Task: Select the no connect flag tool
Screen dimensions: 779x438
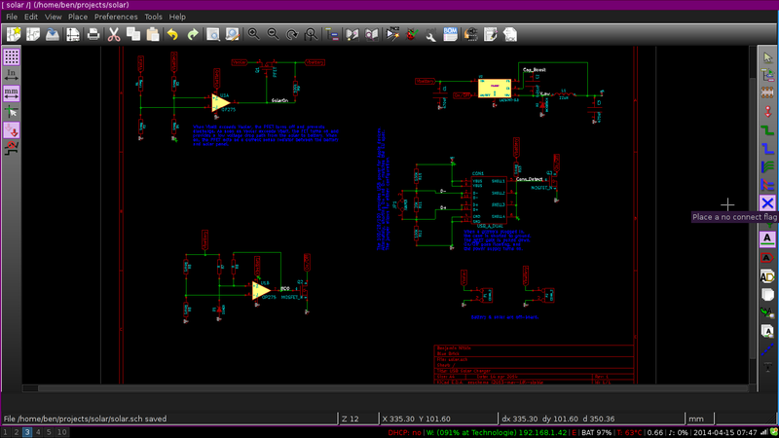Action: pos(767,202)
